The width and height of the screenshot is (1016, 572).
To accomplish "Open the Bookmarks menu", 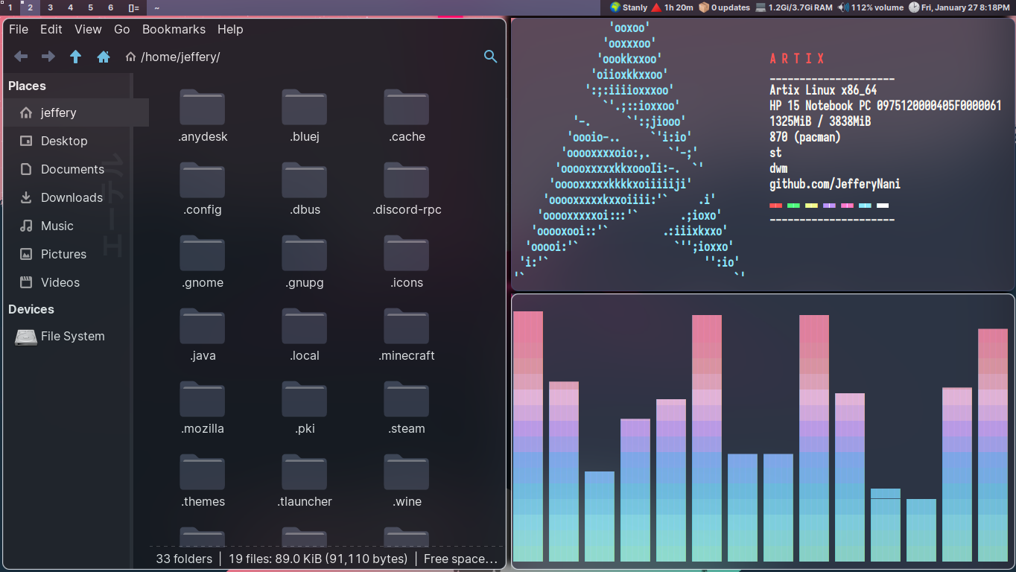I will coord(174,29).
